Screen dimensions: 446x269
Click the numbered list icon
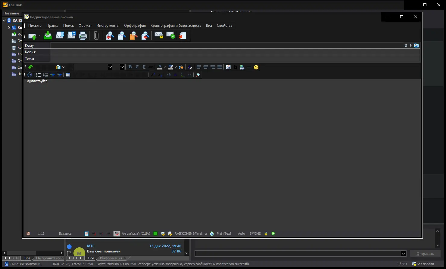pos(45,75)
